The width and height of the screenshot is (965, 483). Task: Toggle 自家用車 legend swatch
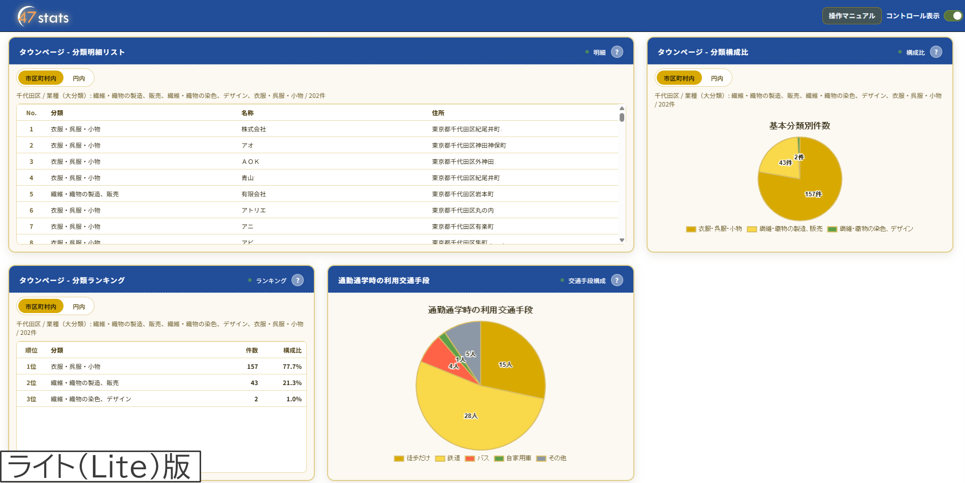(499, 459)
